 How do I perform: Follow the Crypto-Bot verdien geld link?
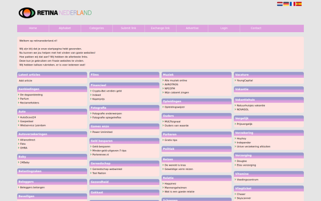tap(107, 91)
